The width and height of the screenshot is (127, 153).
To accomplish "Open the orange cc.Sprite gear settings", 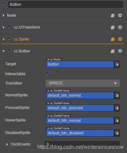I will click(120, 39).
